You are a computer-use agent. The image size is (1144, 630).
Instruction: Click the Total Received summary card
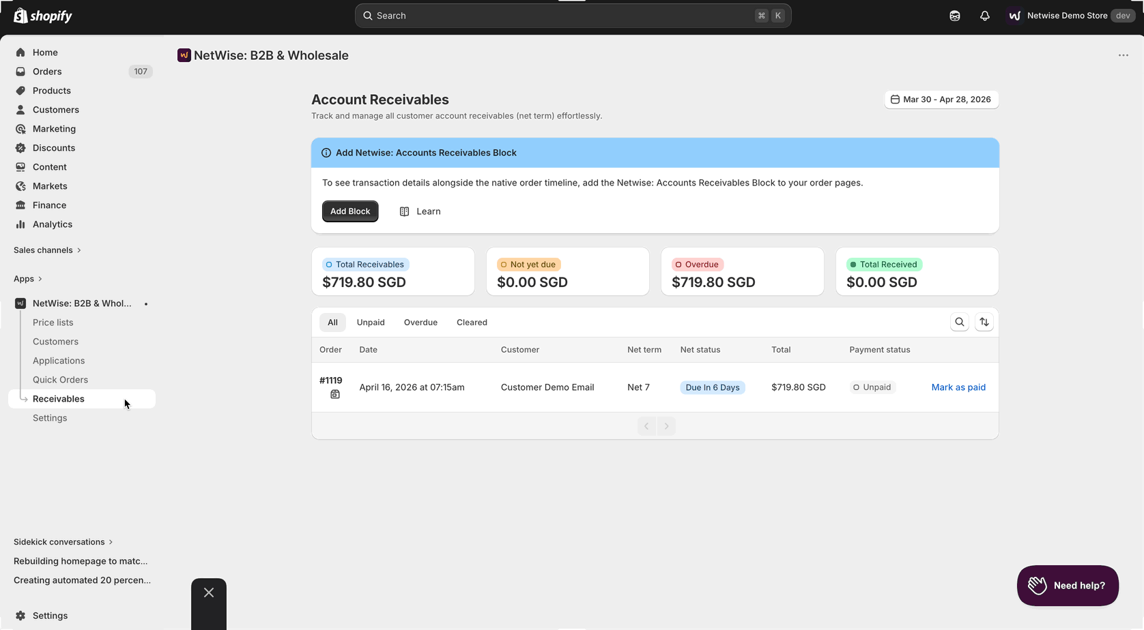pyautogui.click(x=917, y=271)
